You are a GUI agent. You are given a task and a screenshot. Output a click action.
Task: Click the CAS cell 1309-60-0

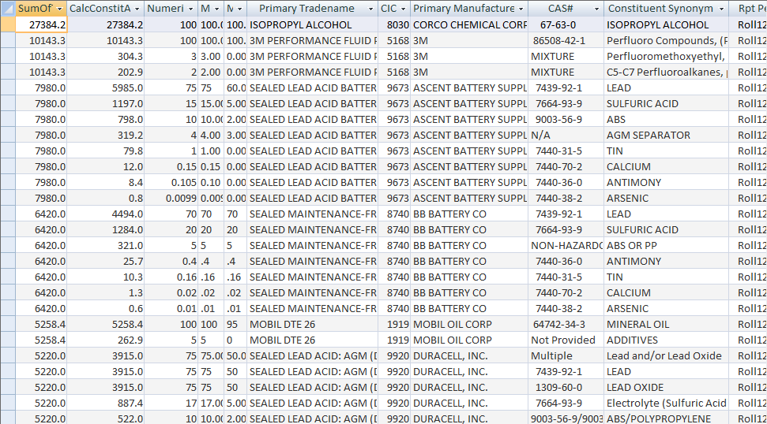(x=566, y=388)
